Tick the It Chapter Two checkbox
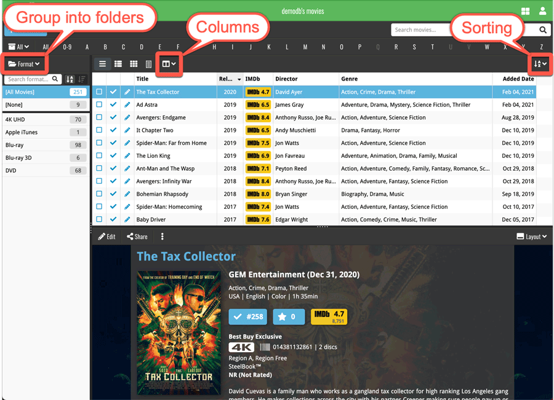The width and height of the screenshot is (554, 400). coord(99,130)
